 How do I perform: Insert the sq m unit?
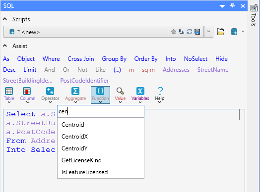pos(148,70)
